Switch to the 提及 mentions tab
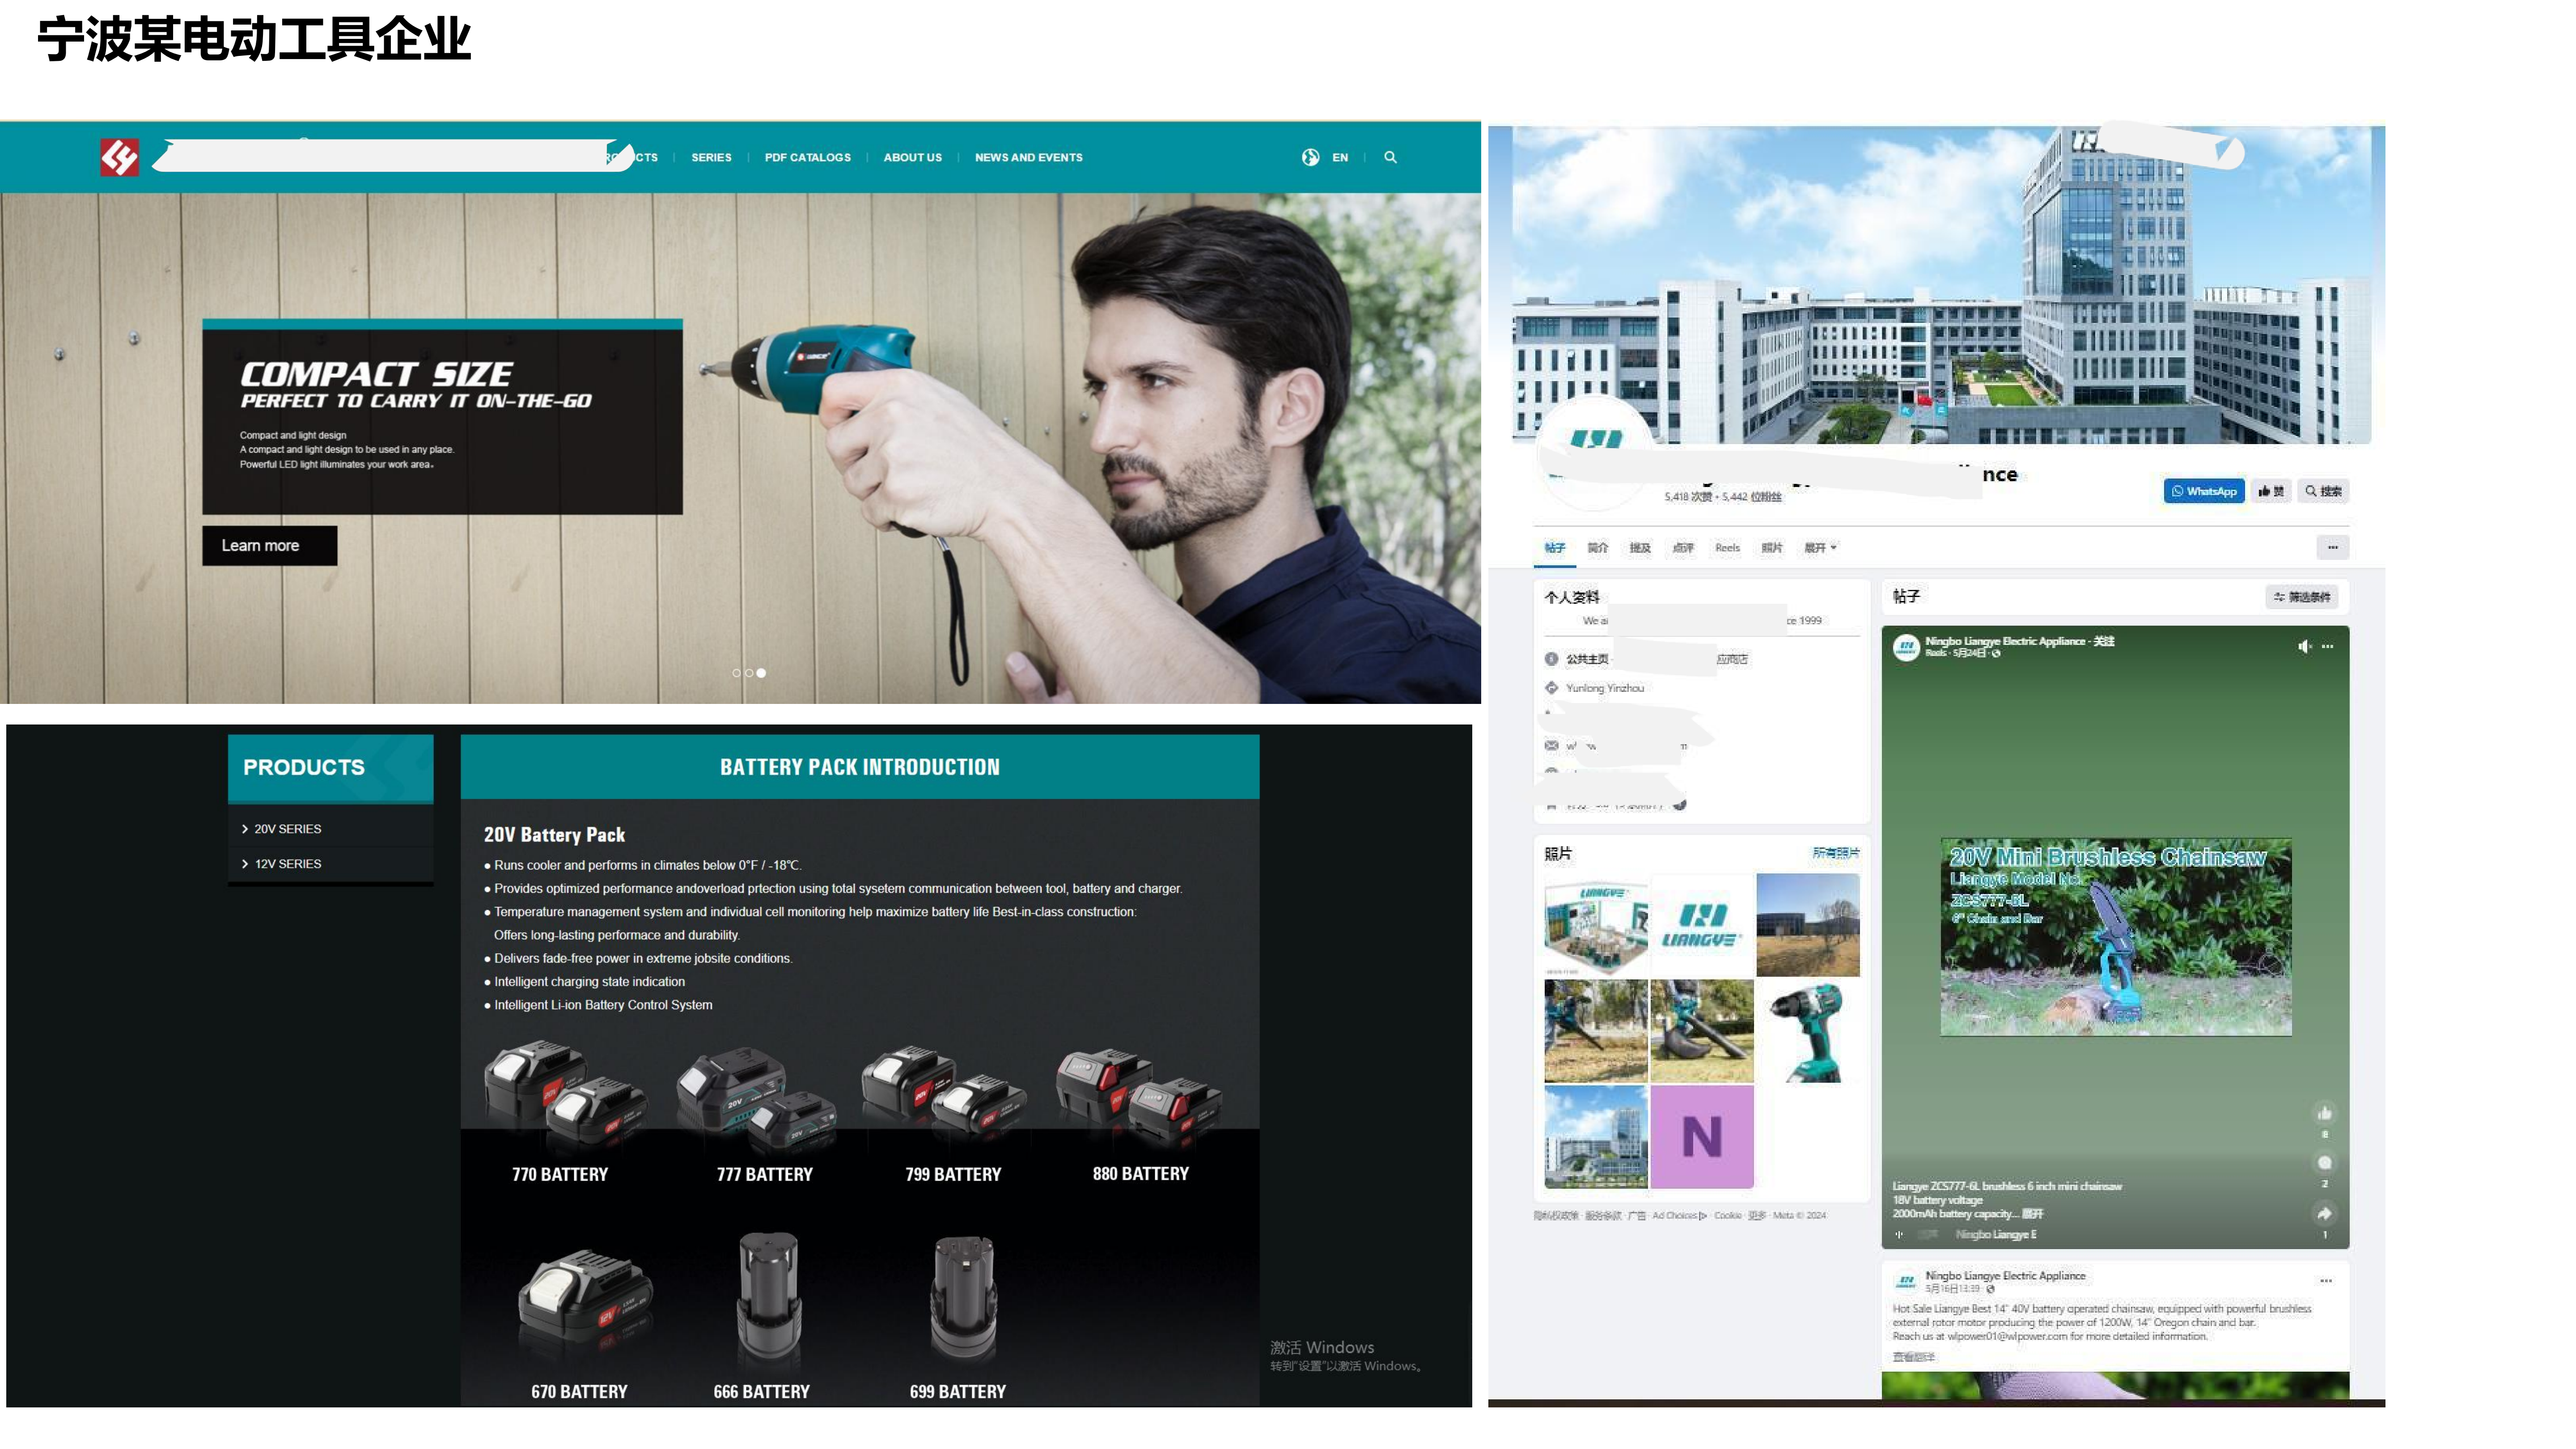The width and height of the screenshot is (2576, 1449). (x=1640, y=548)
